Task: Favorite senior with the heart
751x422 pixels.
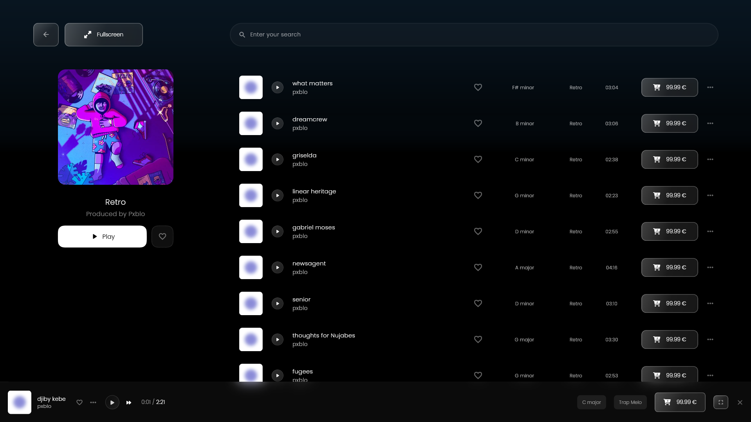Action: pos(478,303)
